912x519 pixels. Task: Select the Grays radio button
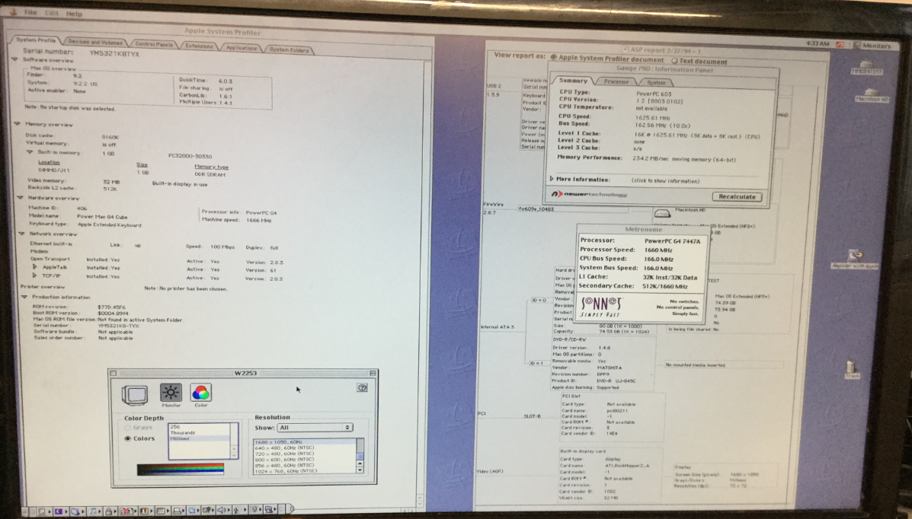[127, 428]
